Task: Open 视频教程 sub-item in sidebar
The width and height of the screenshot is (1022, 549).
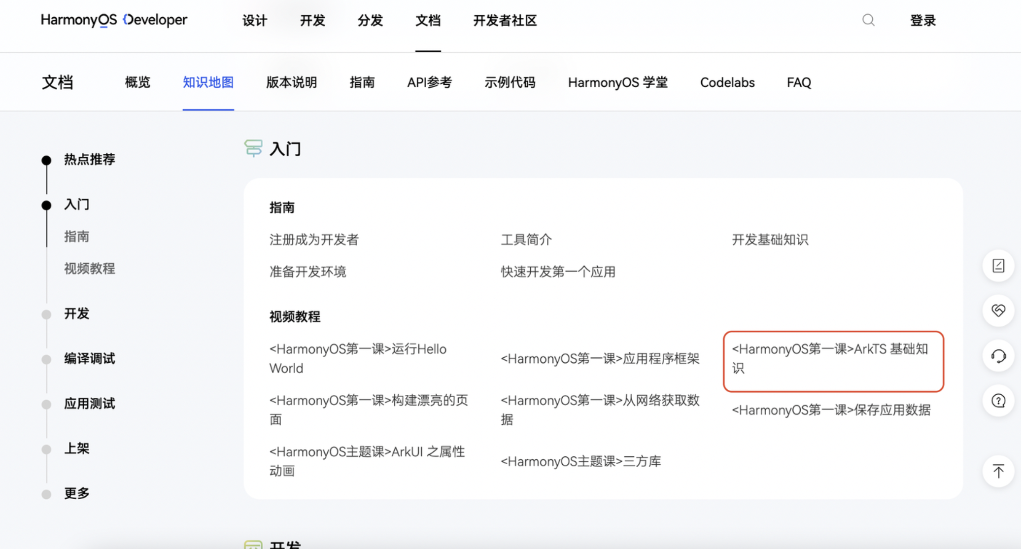Action: (89, 268)
